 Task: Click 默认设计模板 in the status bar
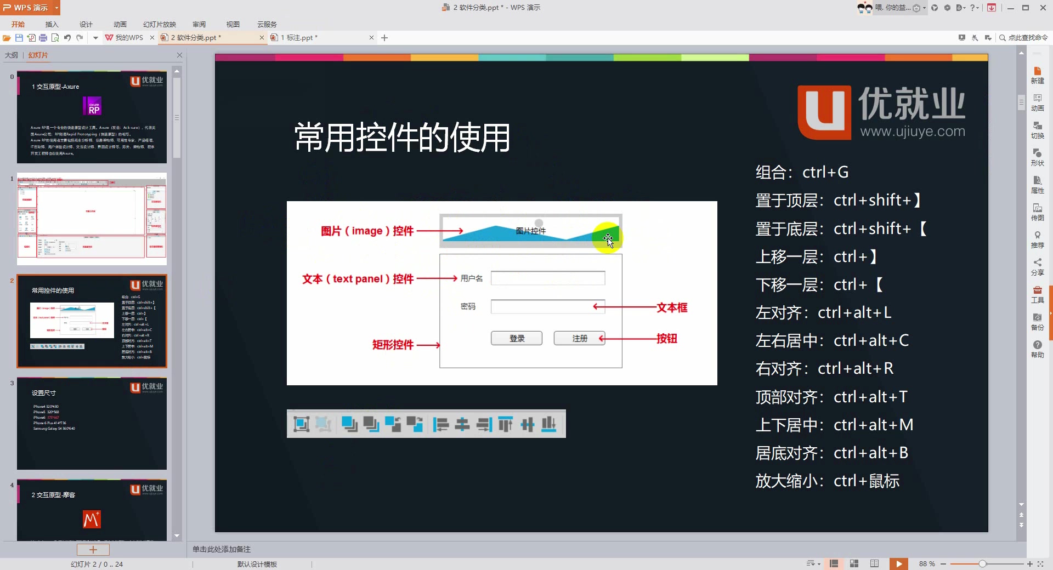coord(257,563)
